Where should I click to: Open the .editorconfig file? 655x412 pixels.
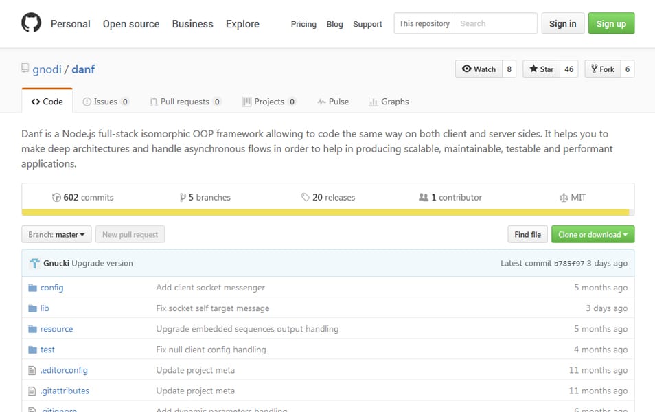pyautogui.click(x=64, y=370)
